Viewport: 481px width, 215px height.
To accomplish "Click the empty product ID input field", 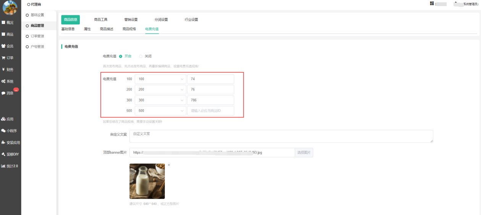I will (210, 111).
